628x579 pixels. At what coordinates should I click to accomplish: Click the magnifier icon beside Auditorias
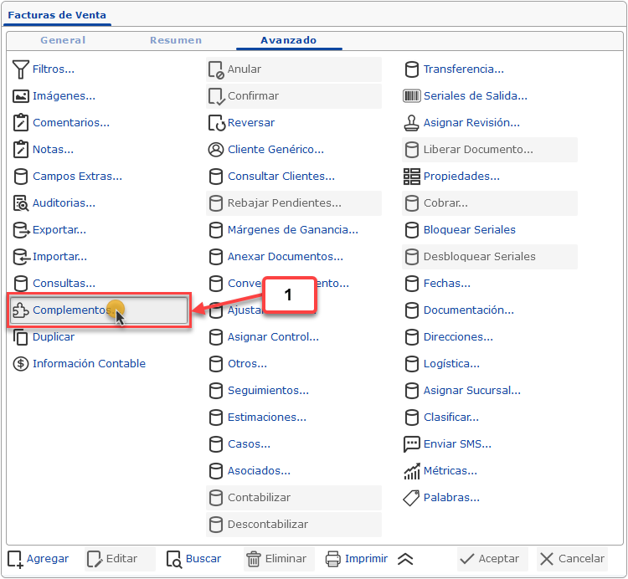pyautogui.click(x=20, y=202)
